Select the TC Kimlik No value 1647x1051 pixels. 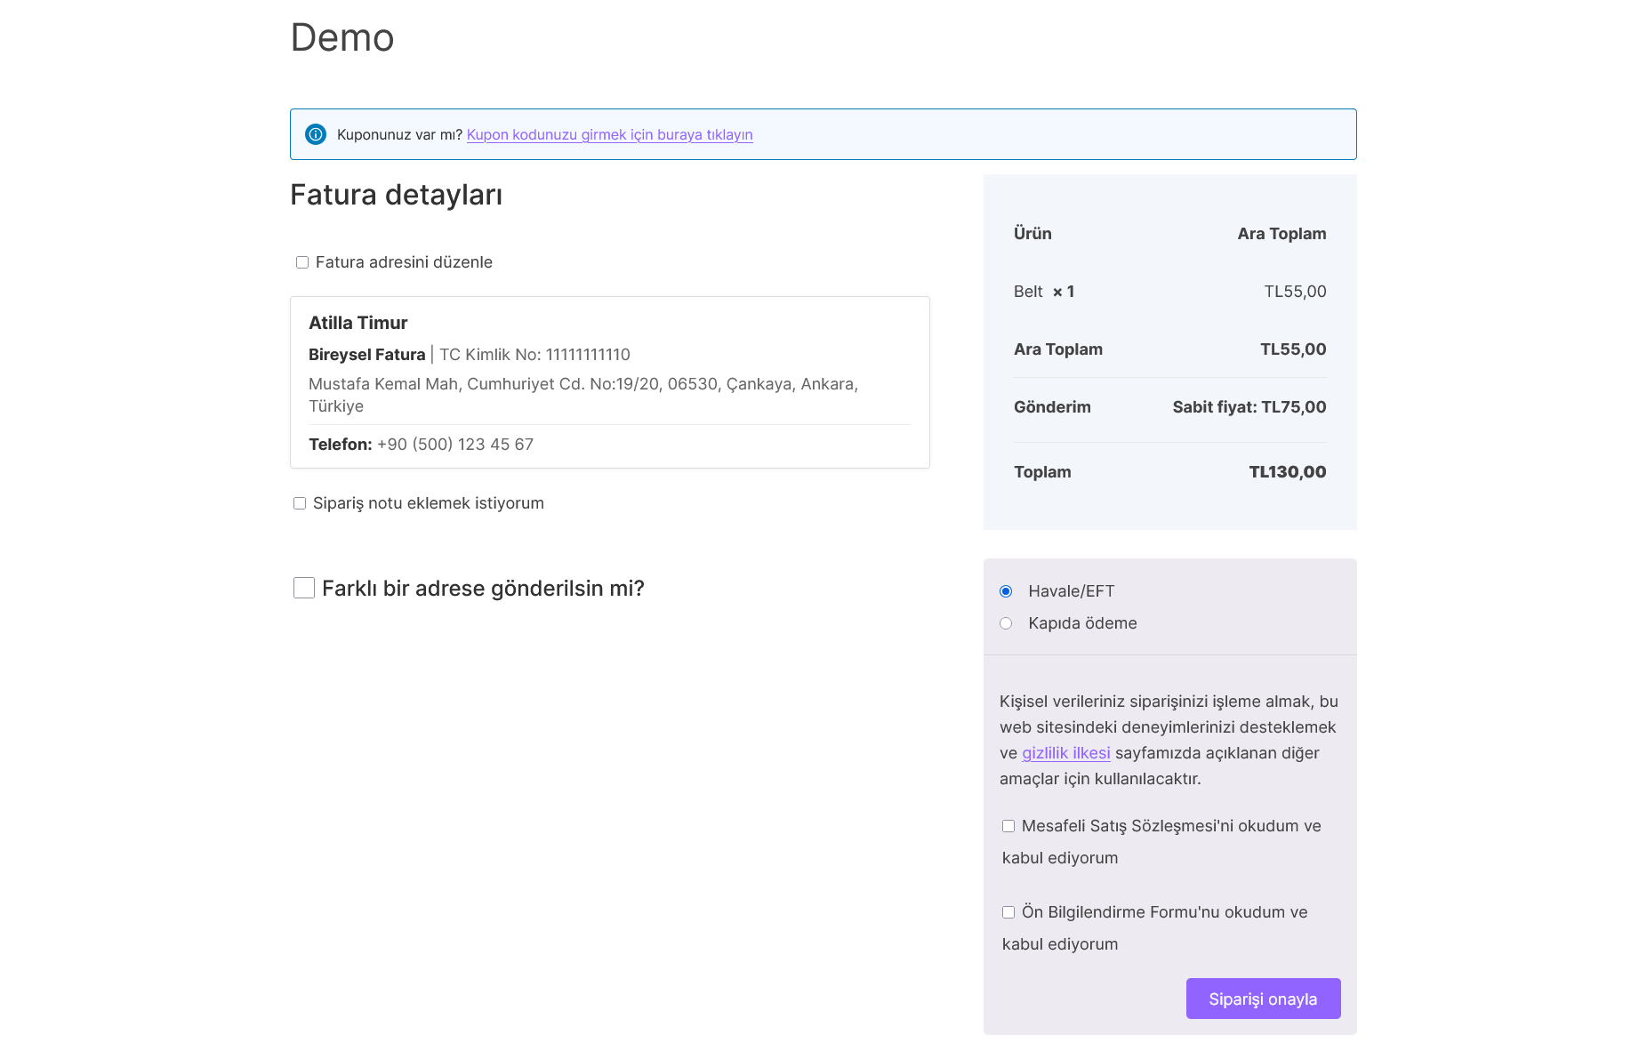[588, 355]
